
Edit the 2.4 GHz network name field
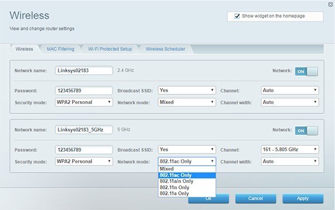(x=84, y=70)
